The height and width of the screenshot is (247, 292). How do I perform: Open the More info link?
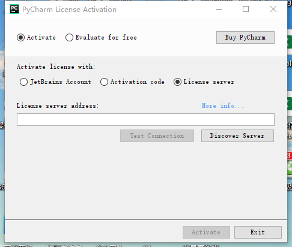click(222, 106)
